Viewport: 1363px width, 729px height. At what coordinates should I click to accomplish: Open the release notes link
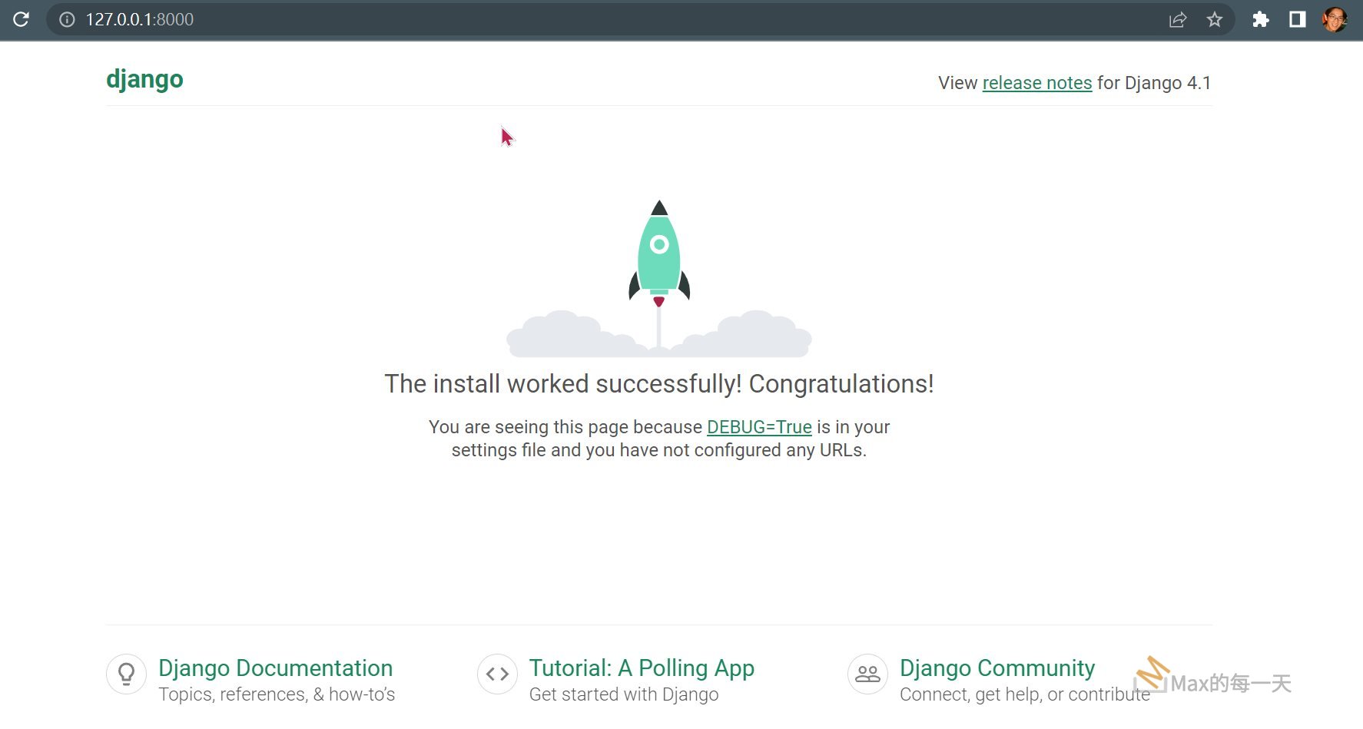(1036, 83)
